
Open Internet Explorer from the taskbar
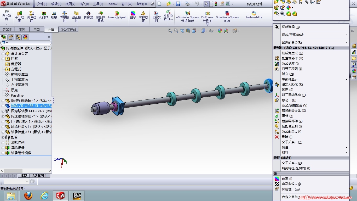click(x=45, y=196)
